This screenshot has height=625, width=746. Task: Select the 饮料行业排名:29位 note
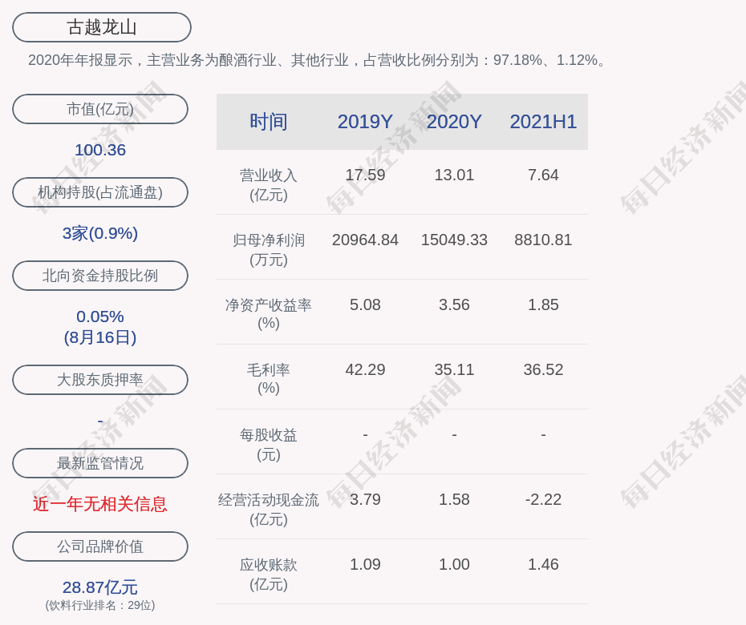[x=100, y=605]
